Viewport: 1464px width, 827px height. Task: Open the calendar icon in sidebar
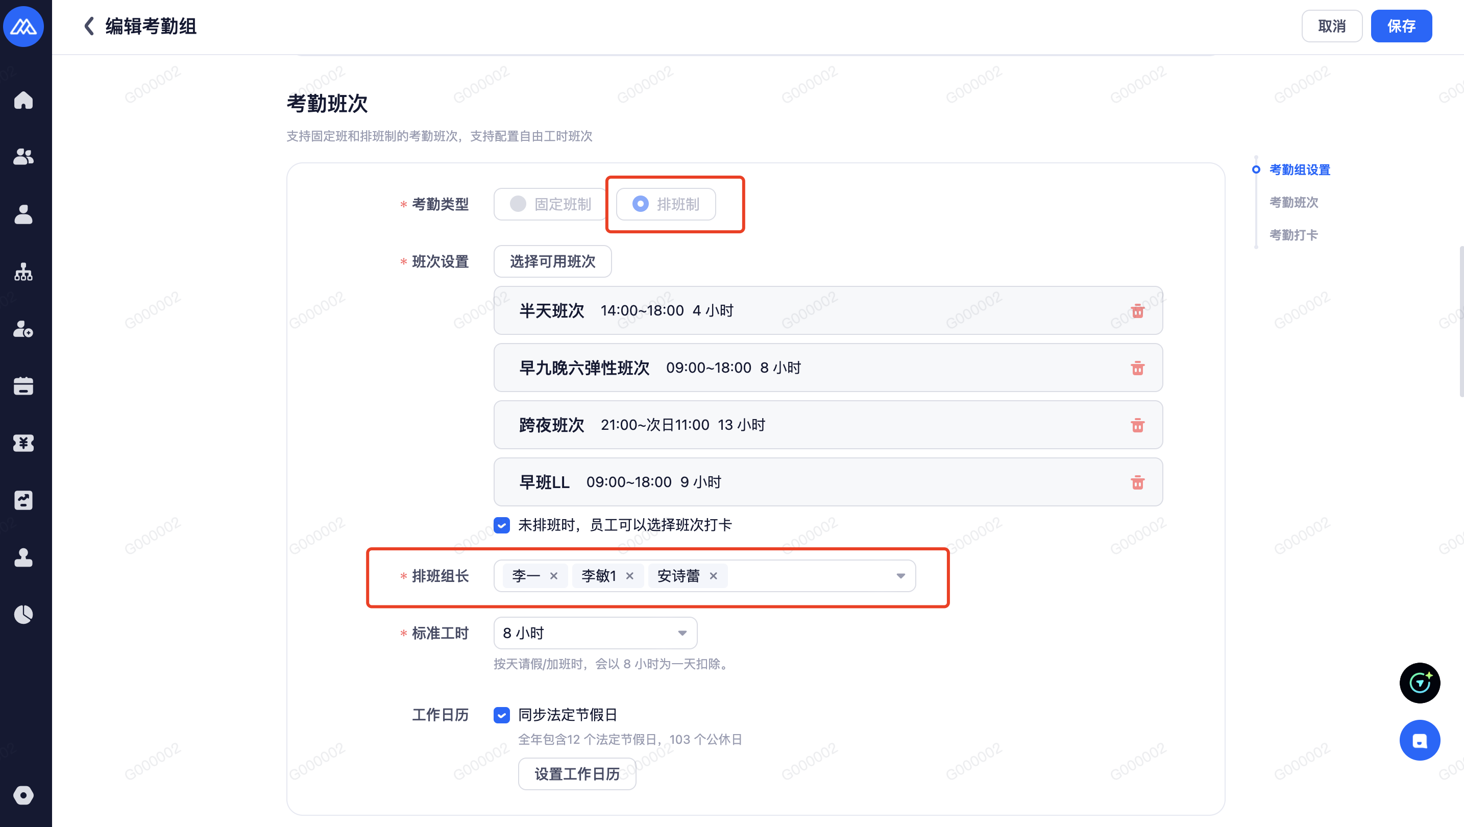(23, 386)
